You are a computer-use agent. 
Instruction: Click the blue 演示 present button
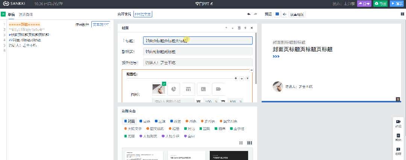click(x=397, y=4)
